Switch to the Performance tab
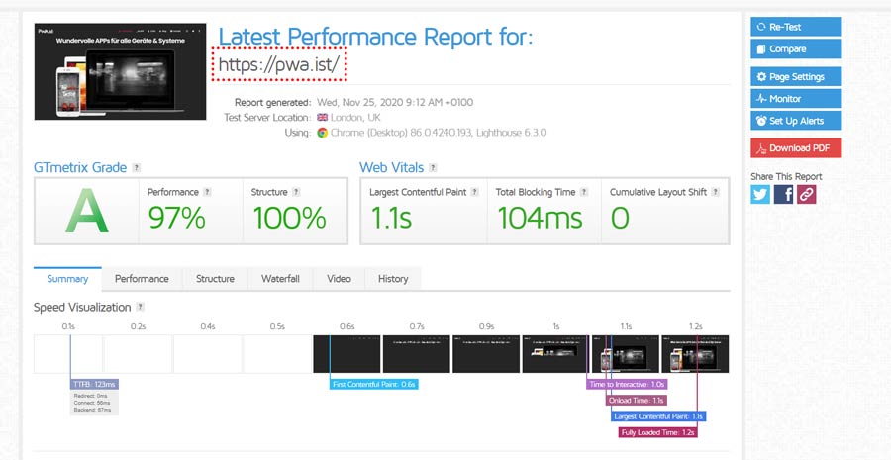The width and height of the screenshot is (891, 460). point(142,279)
